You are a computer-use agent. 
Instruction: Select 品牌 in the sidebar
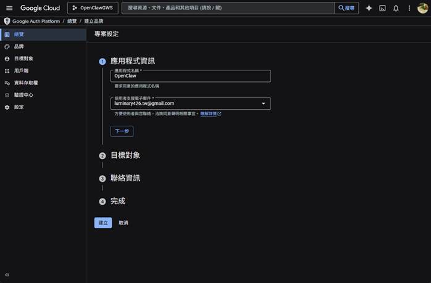(x=19, y=46)
